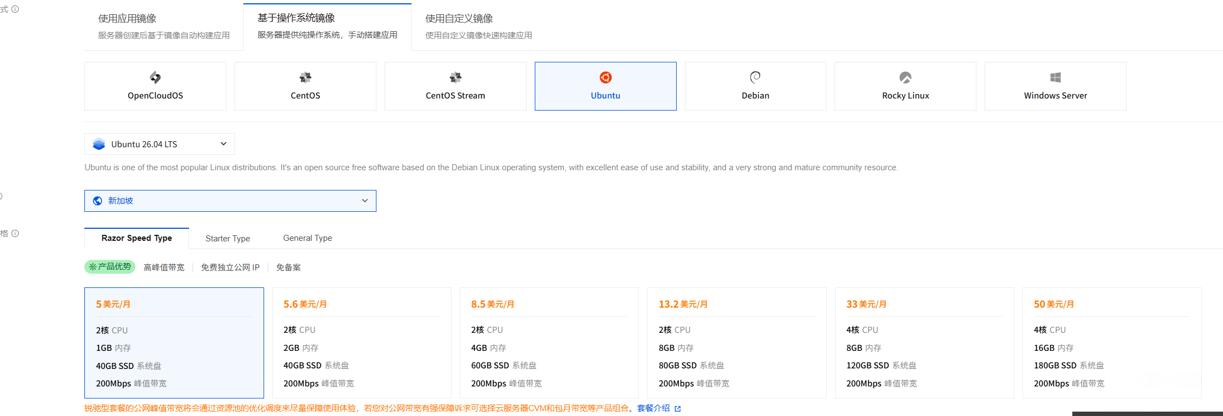Click the Ubuntu logo icon

point(605,77)
